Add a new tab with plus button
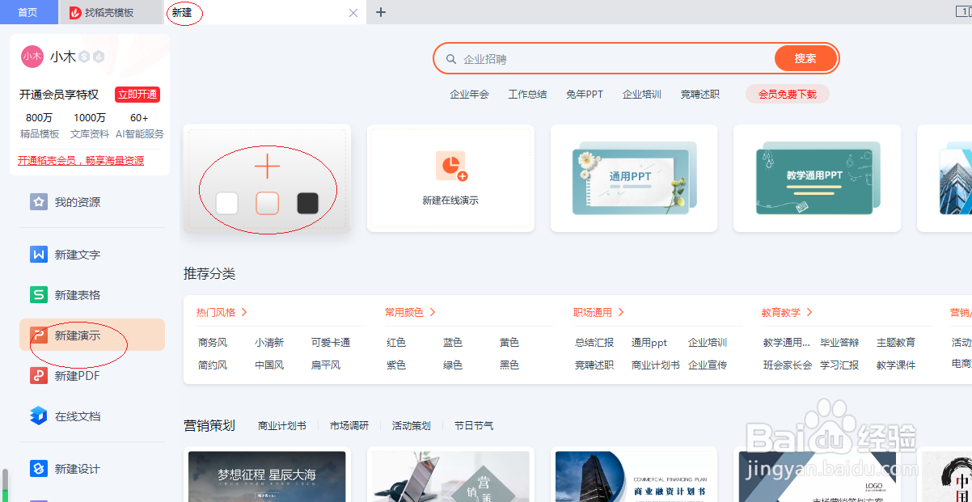Screen dimensions: 972x502 pyautogui.click(x=381, y=12)
